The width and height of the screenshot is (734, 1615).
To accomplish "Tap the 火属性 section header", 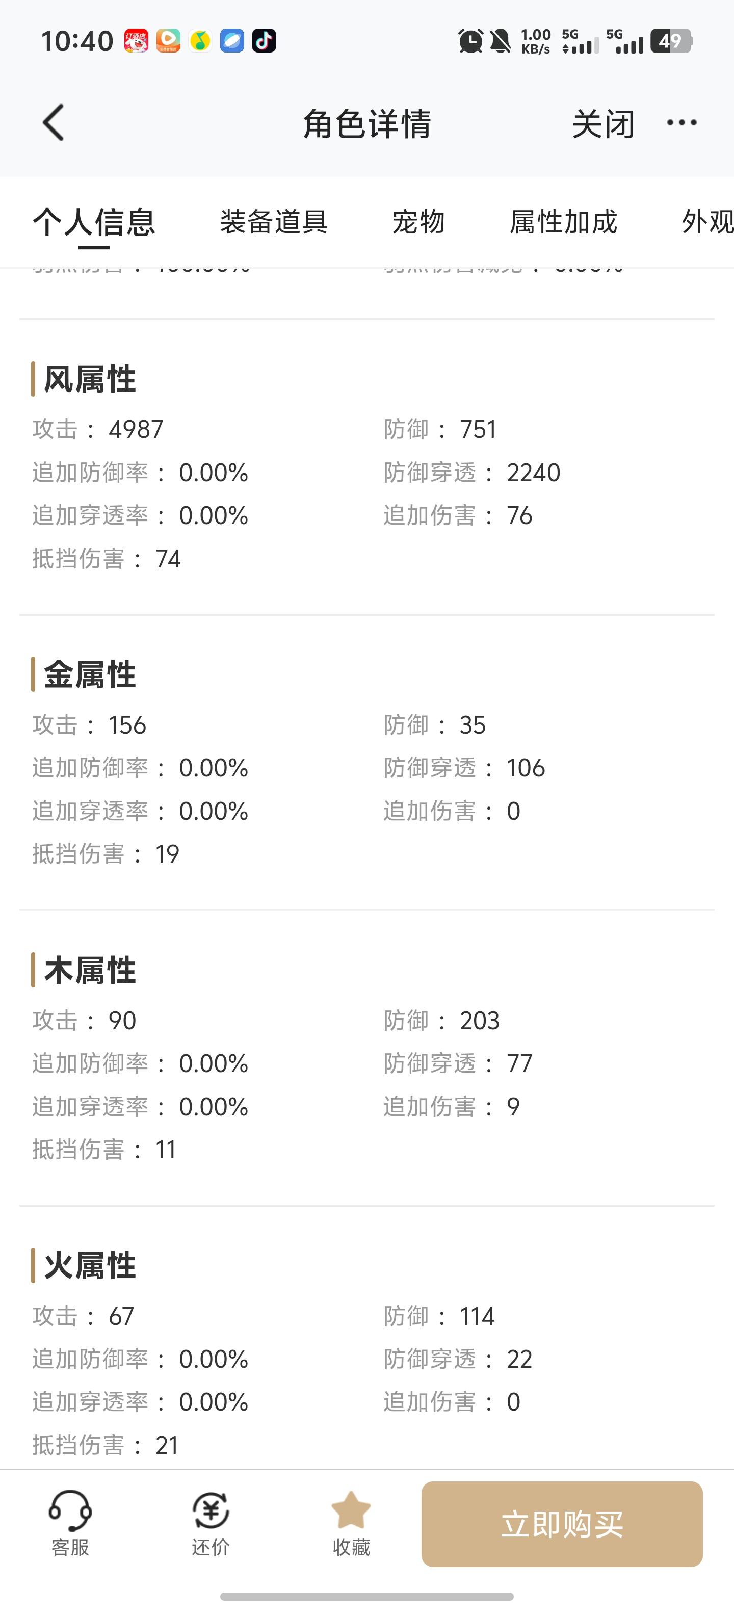I will pyautogui.click(x=90, y=1265).
